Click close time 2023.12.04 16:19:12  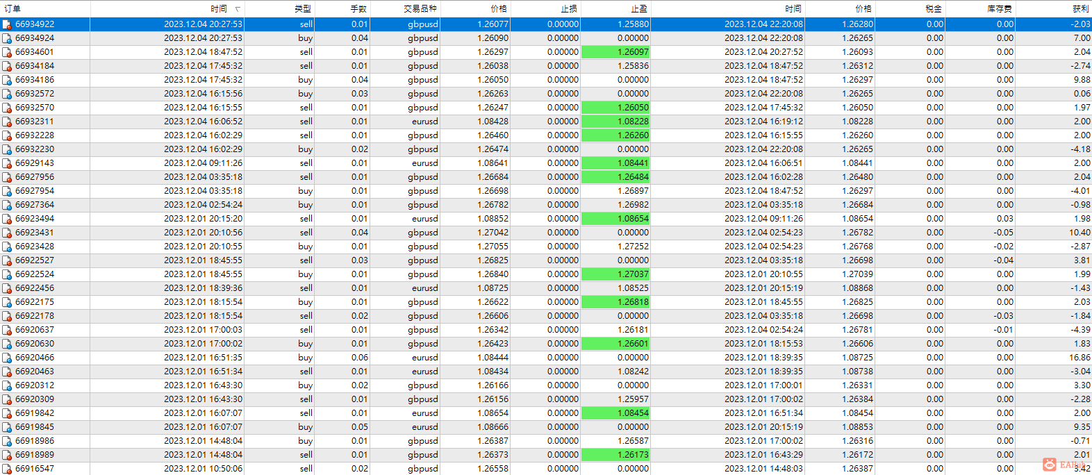pyautogui.click(x=764, y=122)
